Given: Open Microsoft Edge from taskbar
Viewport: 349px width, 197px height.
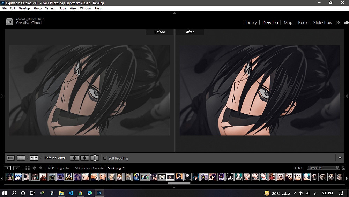Looking at the screenshot, I should [x=90, y=193].
